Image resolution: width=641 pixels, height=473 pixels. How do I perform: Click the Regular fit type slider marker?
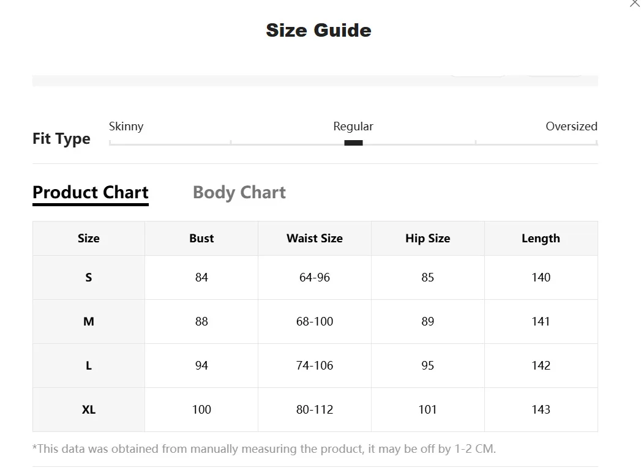point(353,143)
